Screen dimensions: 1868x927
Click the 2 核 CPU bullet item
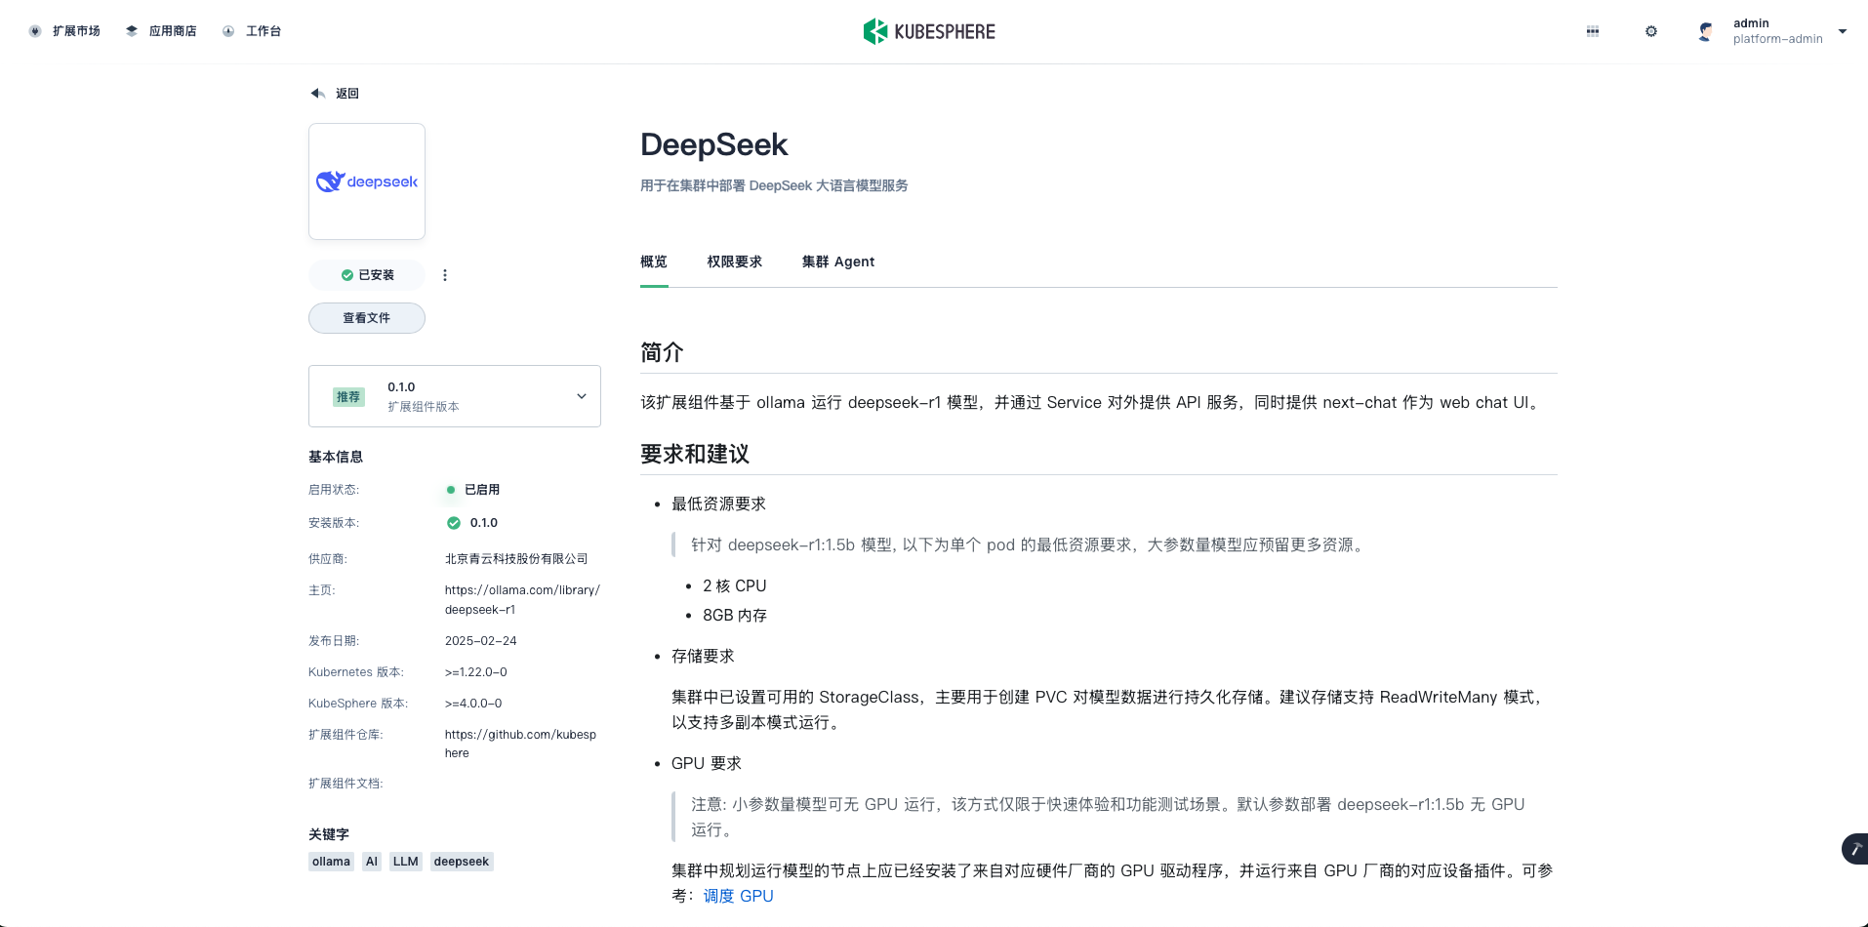click(735, 586)
